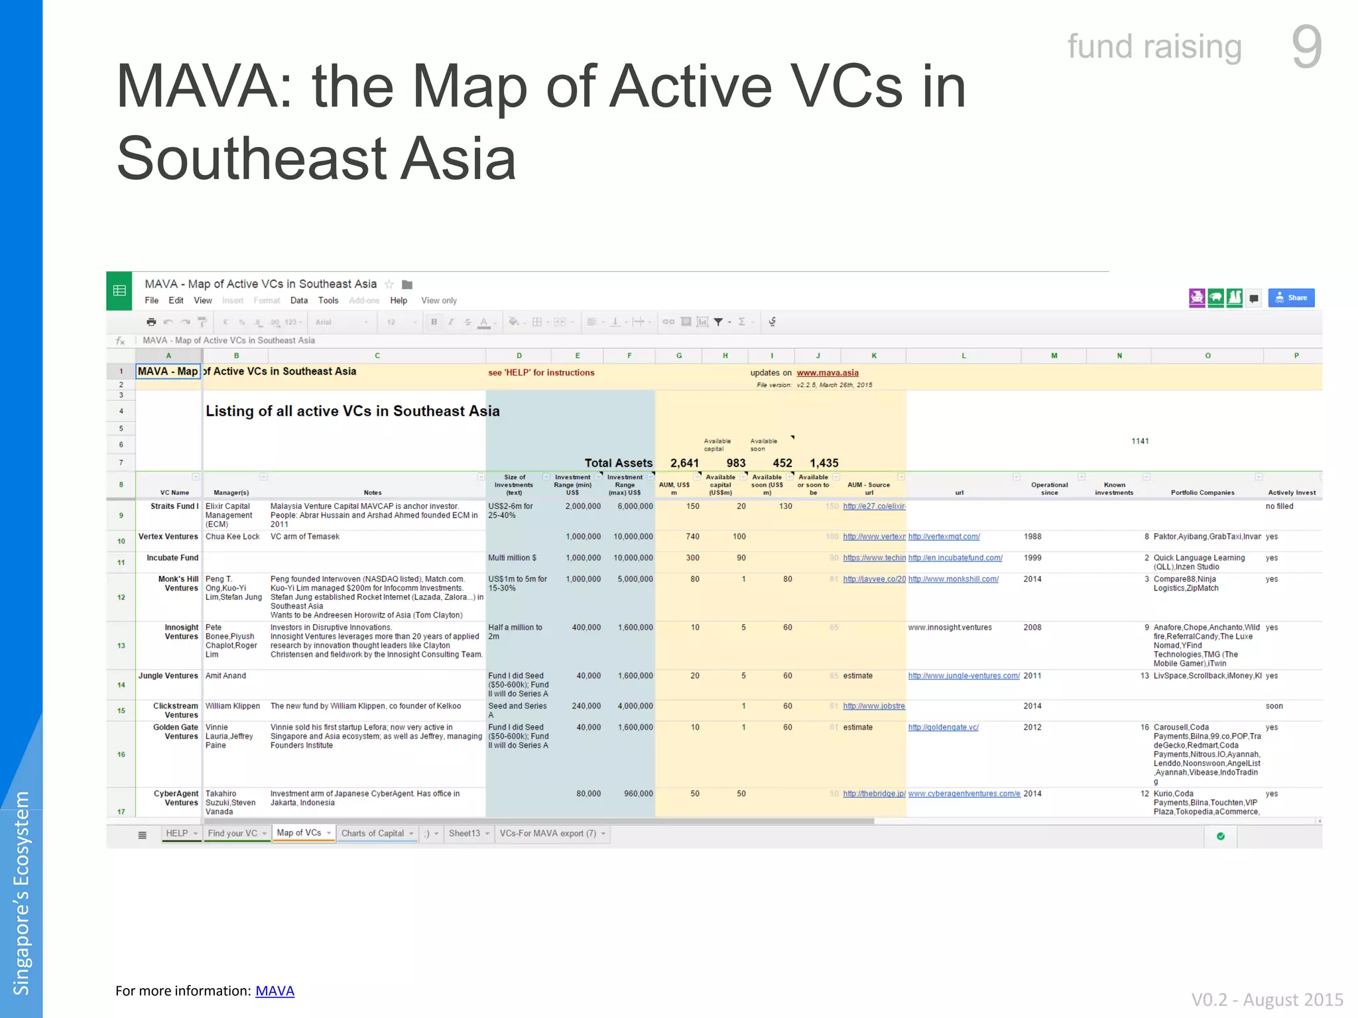Image resolution: width=1358 pixels, height=1018 pixels.
Task: Open vertical align icon
Action: point(615,322)
